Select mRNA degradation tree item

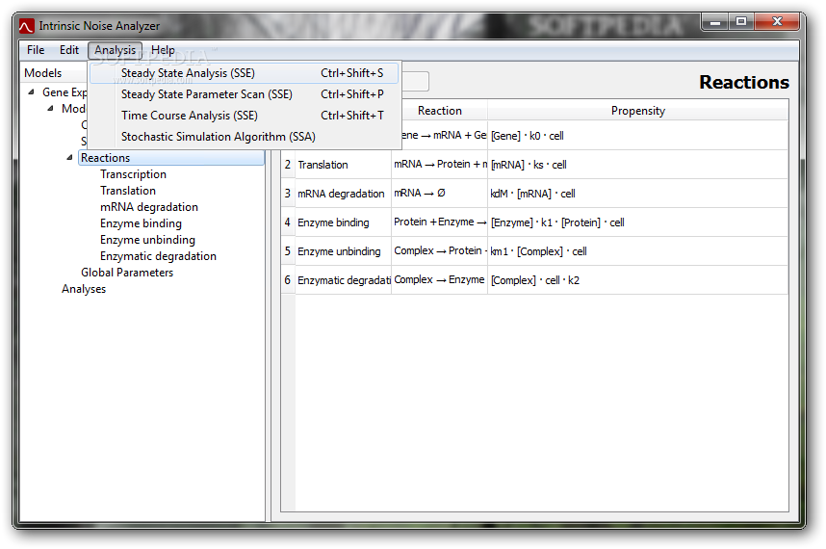149,207
